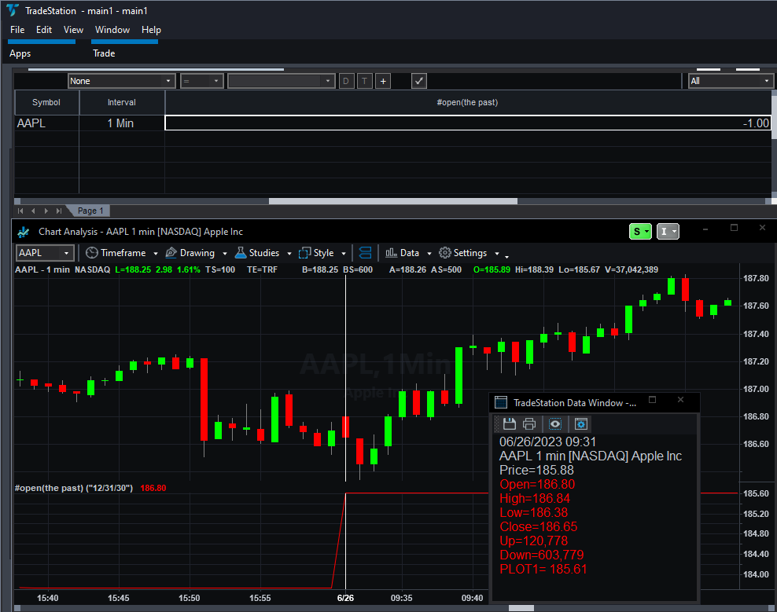Go to last page arrow
The height and width of the screenshot is (612, 777).
59,211
